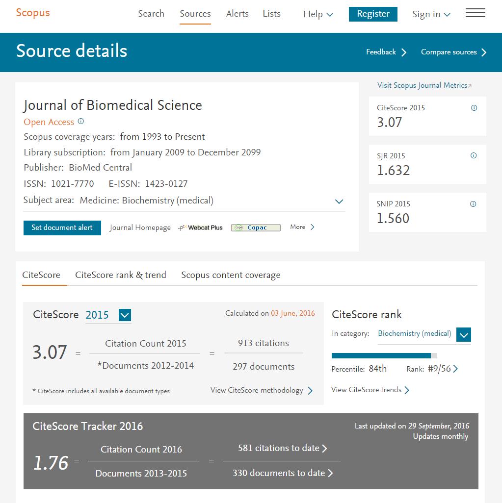Open Alerts in the top navigation
This screenshot has height=503, width=502.
(238, 14)
